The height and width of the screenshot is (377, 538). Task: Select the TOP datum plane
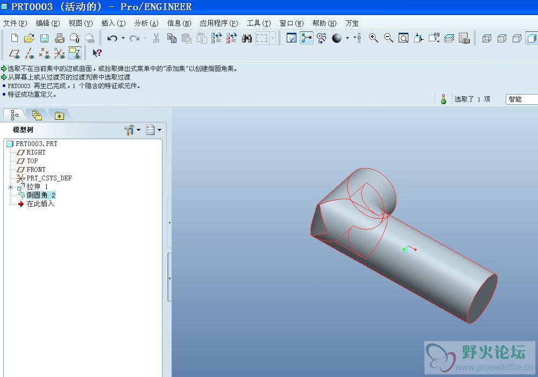(27, 161)
